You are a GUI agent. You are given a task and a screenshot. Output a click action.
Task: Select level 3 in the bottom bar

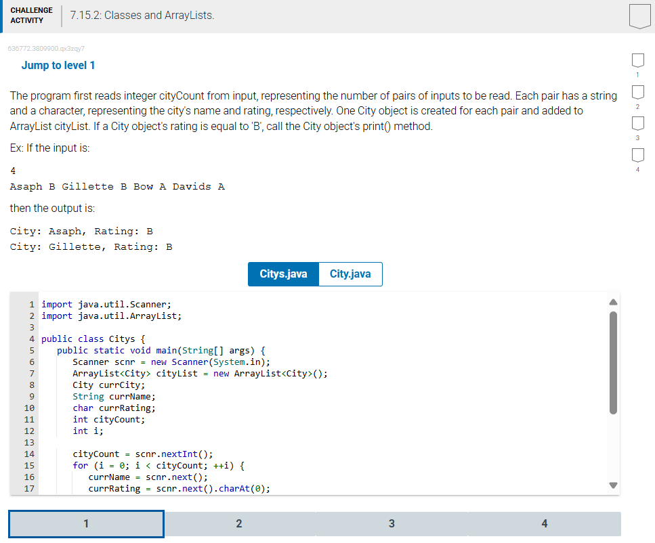point(392,523)
